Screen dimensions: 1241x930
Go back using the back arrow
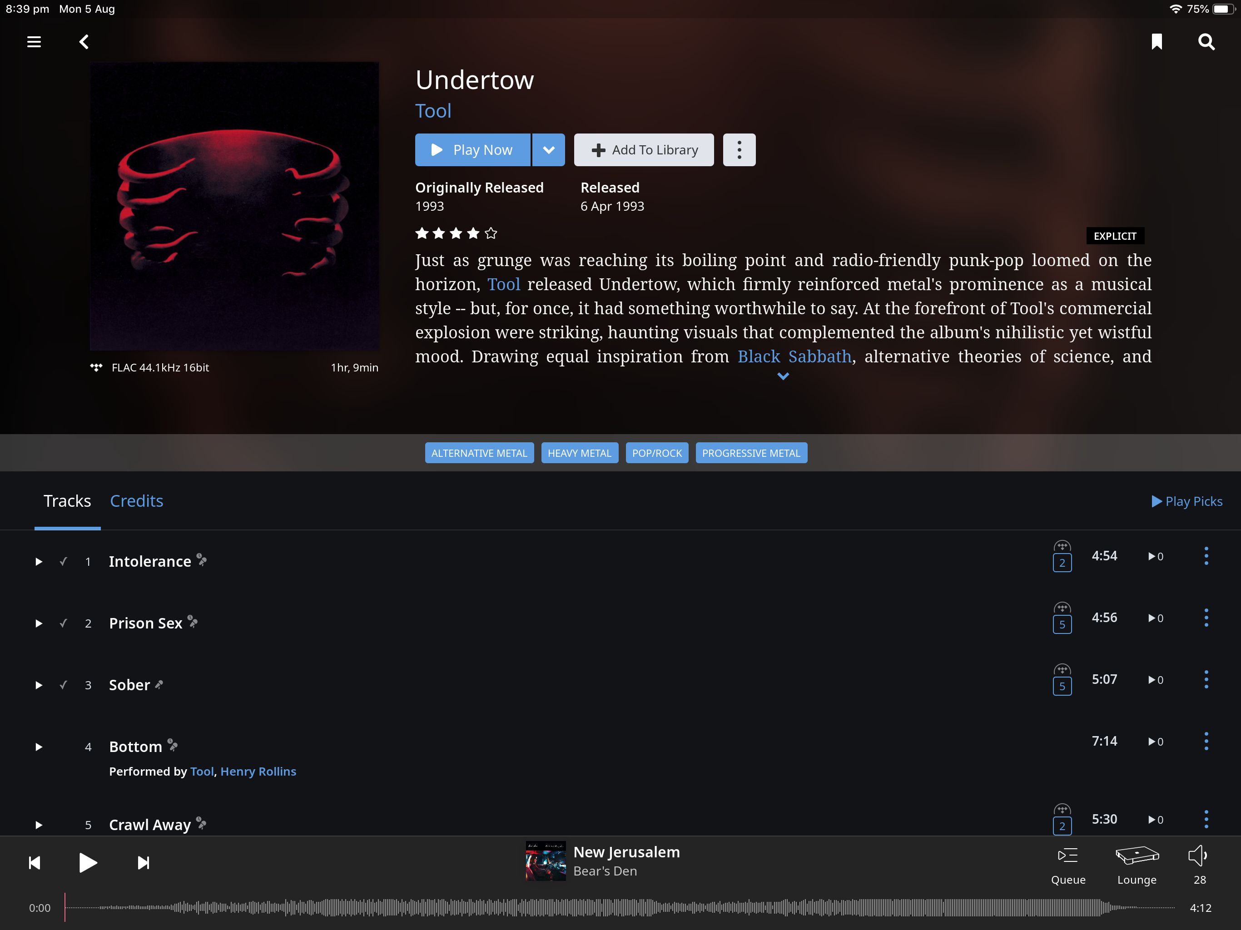tap(84, 42)
